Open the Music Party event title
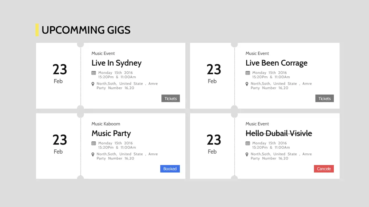 (111, 133)
